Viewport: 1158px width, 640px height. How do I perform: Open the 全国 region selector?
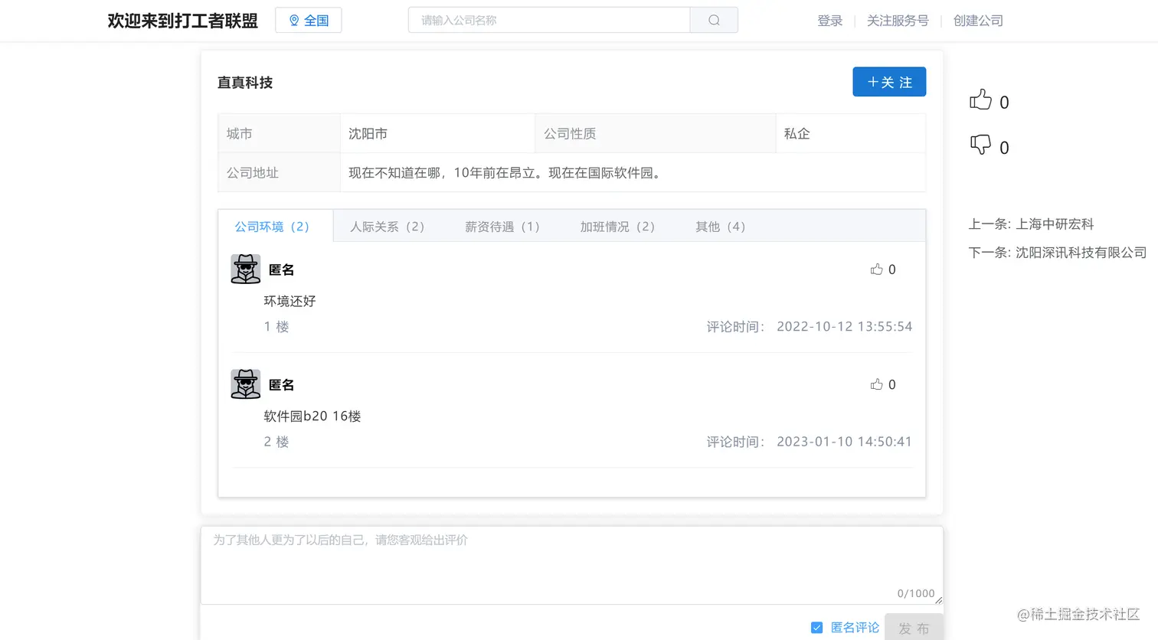309,21
